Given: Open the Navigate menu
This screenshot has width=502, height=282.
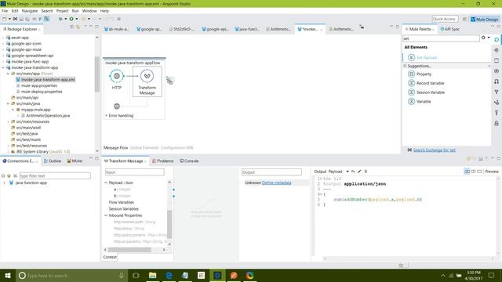Looking at the screenshot, I should pos(30,11).
